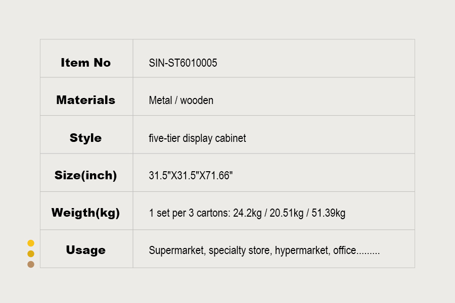Click the yellow dot at the top
The width and height of the screenshot is (455, 303).
[x=31, y=243]
